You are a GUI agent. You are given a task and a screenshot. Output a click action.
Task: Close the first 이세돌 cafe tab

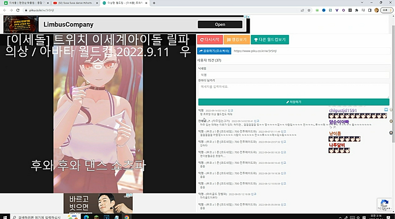[48, 3]
